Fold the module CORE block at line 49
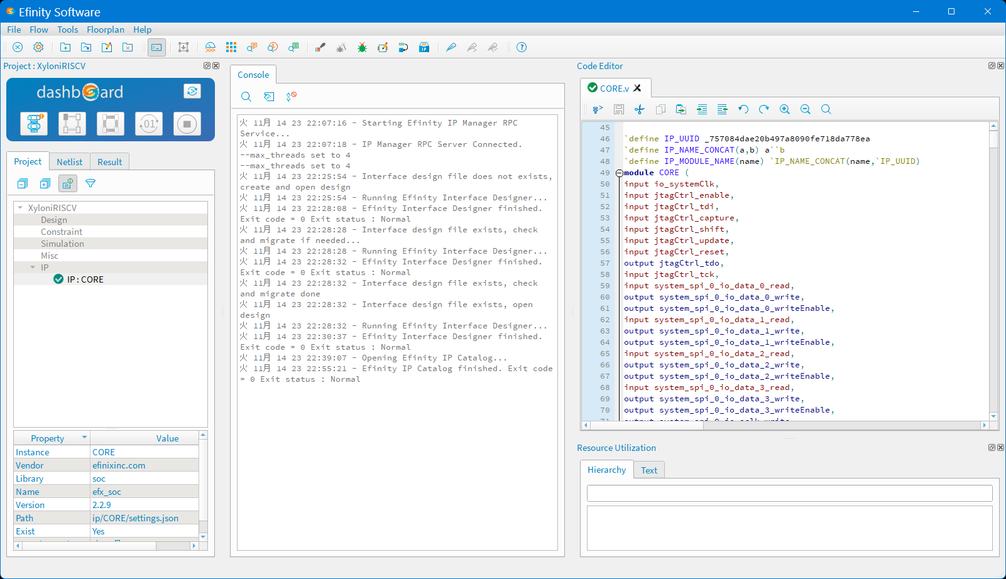Image resolution: width=1006 pixels, height=579 pixels. click(619, 173)
